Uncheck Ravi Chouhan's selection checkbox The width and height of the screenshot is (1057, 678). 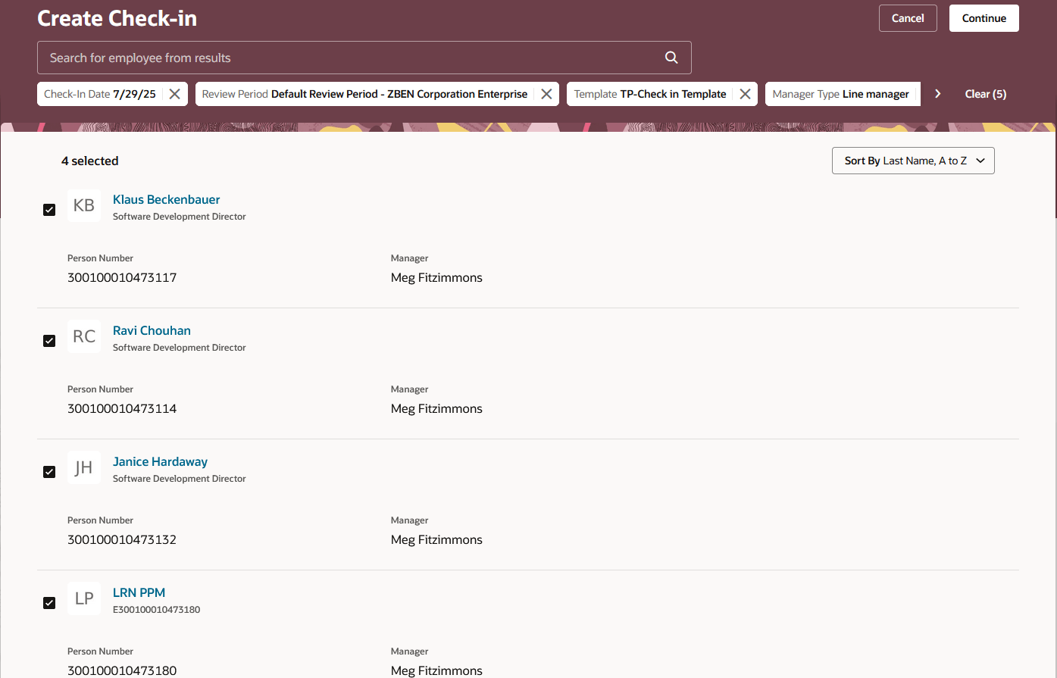(49, 341)
